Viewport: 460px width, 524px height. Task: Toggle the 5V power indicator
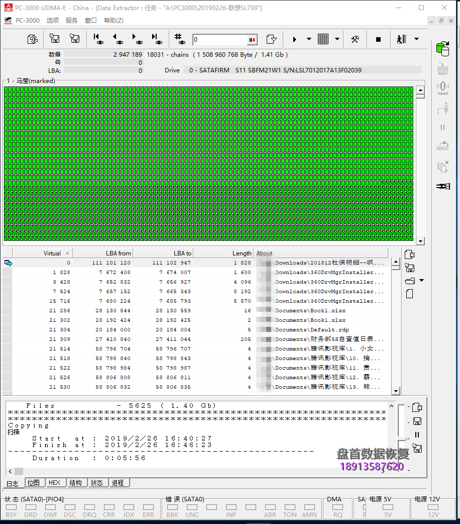388,507
